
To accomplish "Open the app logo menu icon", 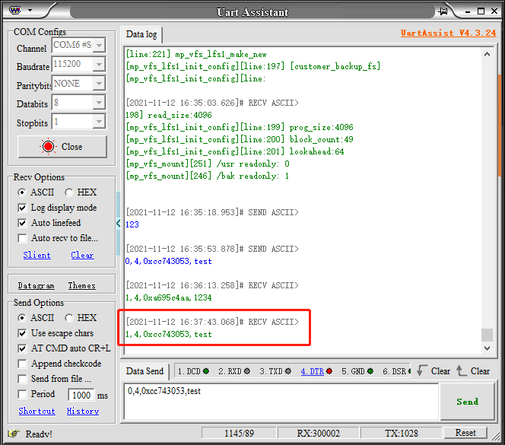I will [14, 11].
